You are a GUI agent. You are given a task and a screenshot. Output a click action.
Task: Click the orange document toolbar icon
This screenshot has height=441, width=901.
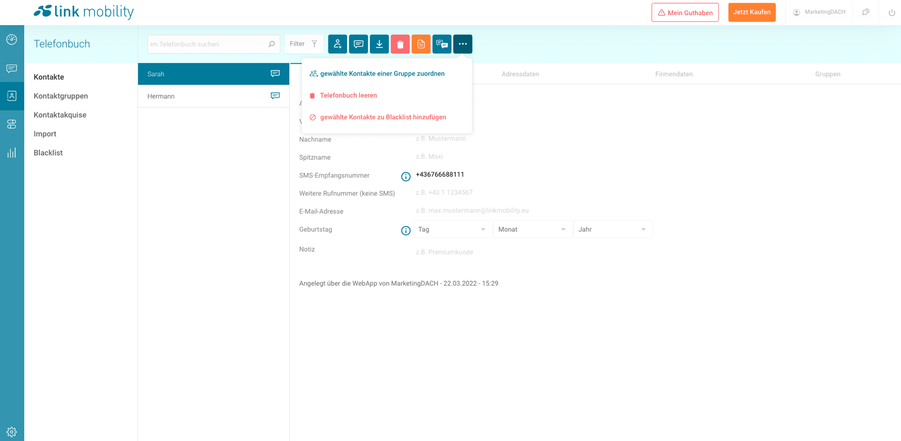click(421, 44)
